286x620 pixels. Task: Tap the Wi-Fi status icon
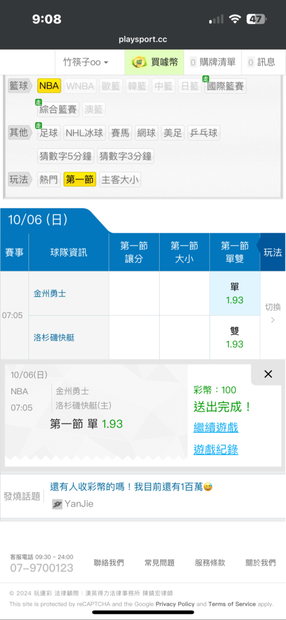coord(236,19)
